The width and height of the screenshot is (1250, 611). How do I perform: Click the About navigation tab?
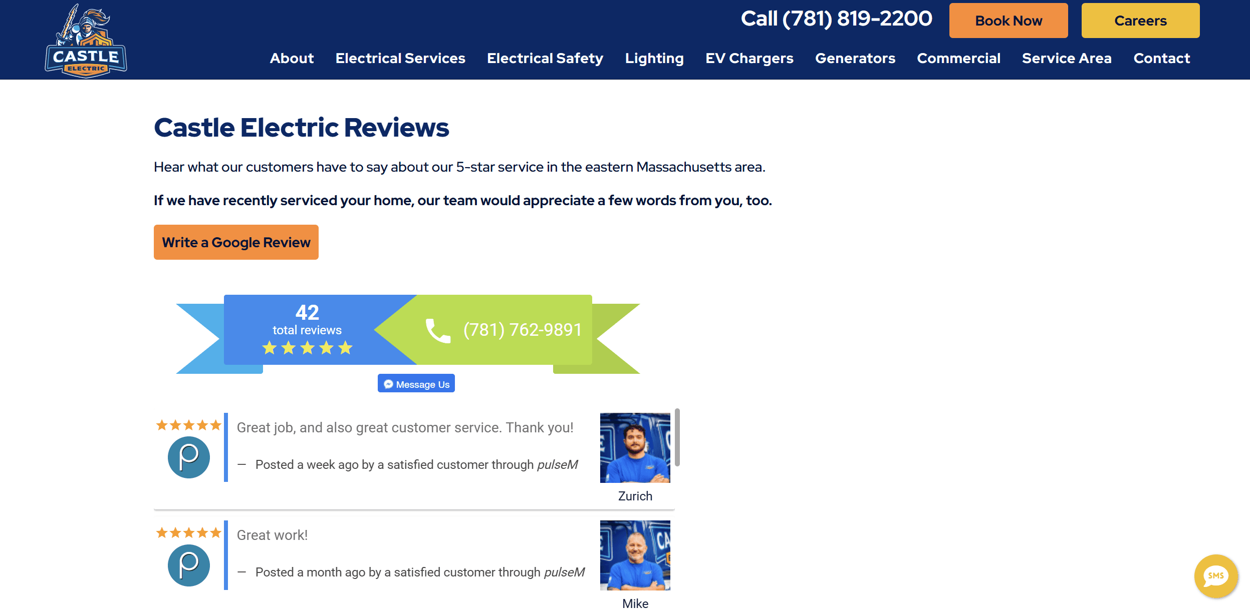pos(292,58)
